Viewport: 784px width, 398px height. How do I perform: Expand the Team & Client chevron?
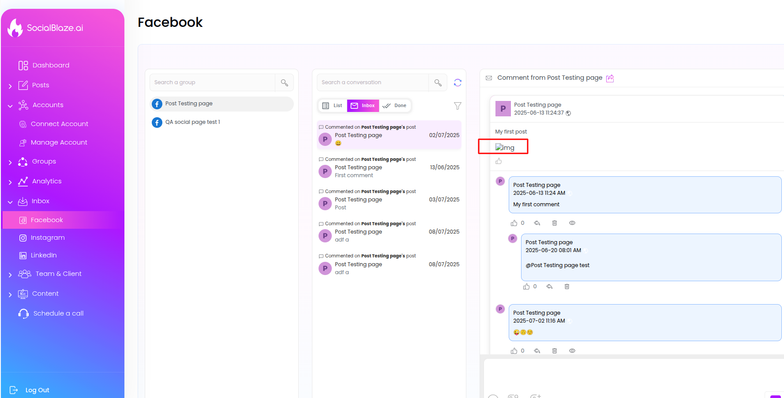[10, 275]
